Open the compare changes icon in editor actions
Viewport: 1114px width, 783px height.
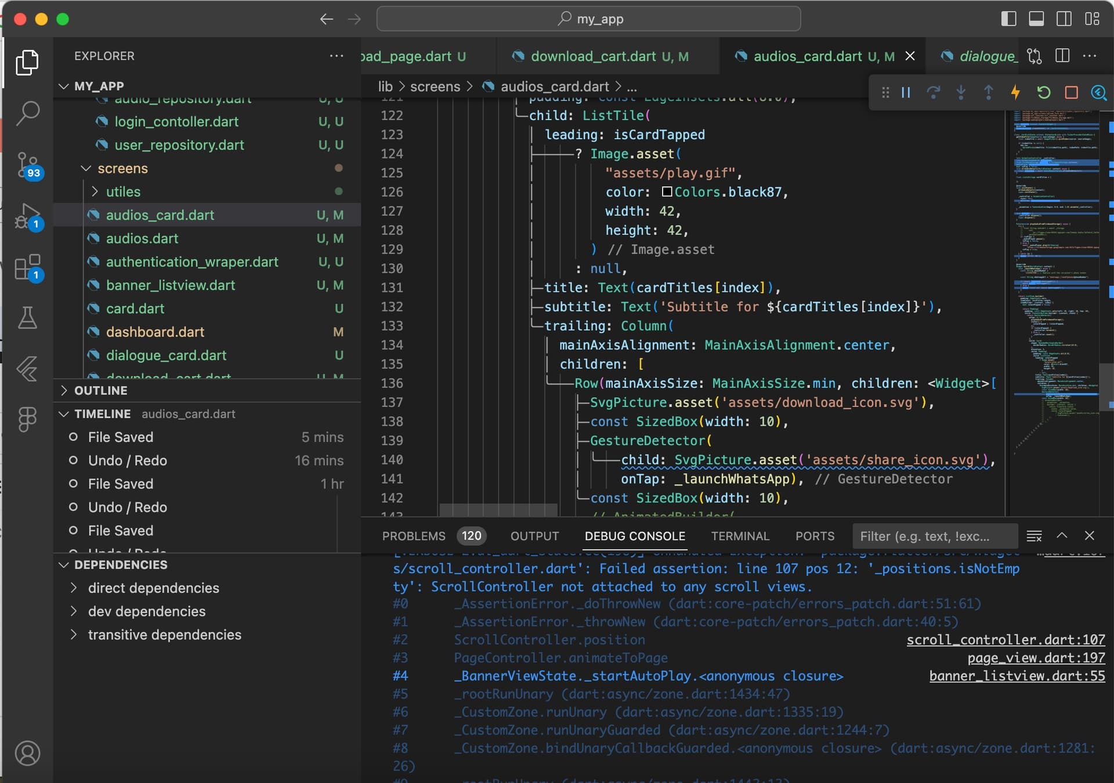(1035, 56)
